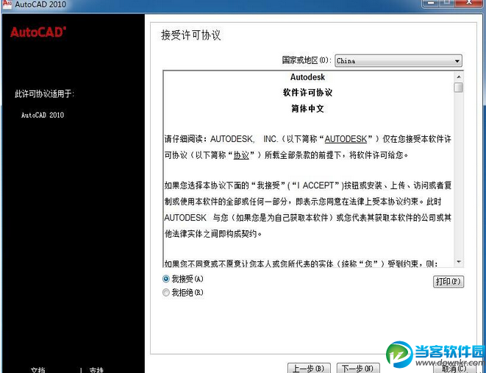Click the 软件许可协议 title in the agreement

pyautogui.click(x=307, y=93)
